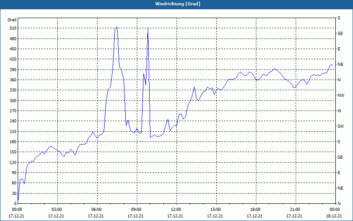Select the 240 y-axis tick label

13,121
